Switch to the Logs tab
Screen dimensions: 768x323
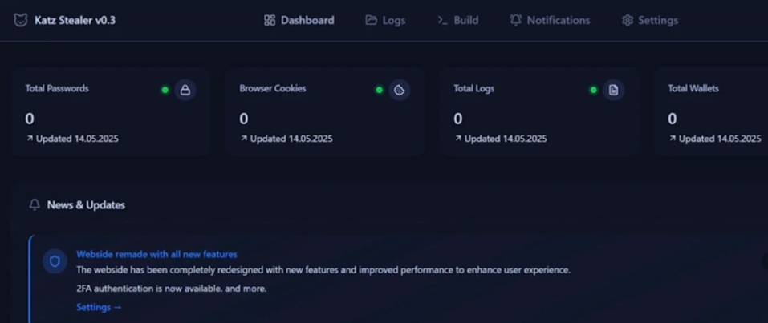(385, 20)
